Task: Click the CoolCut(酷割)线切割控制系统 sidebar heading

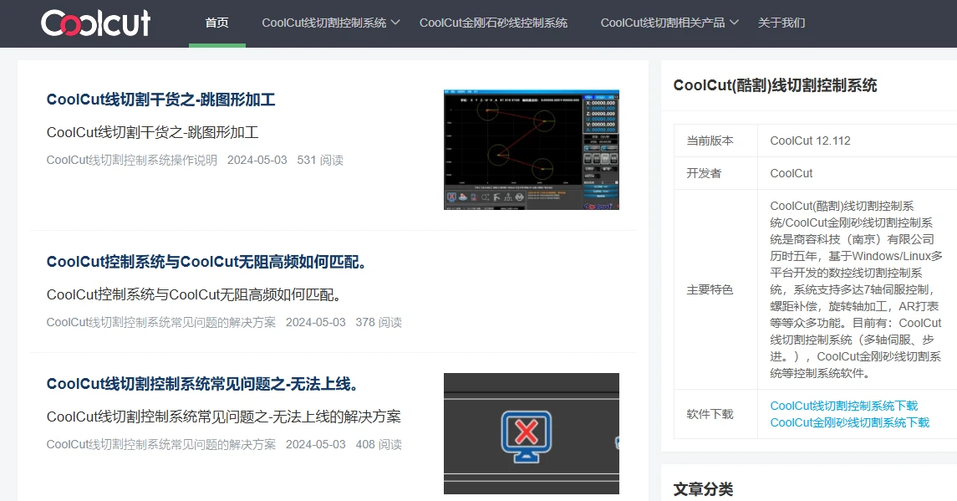Action: (x=775, y=85)
